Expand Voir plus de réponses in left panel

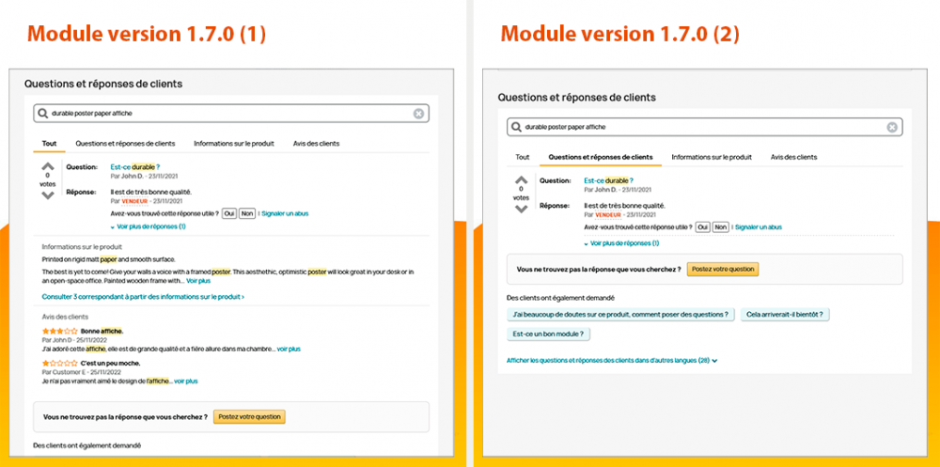[x=149, y=226]
